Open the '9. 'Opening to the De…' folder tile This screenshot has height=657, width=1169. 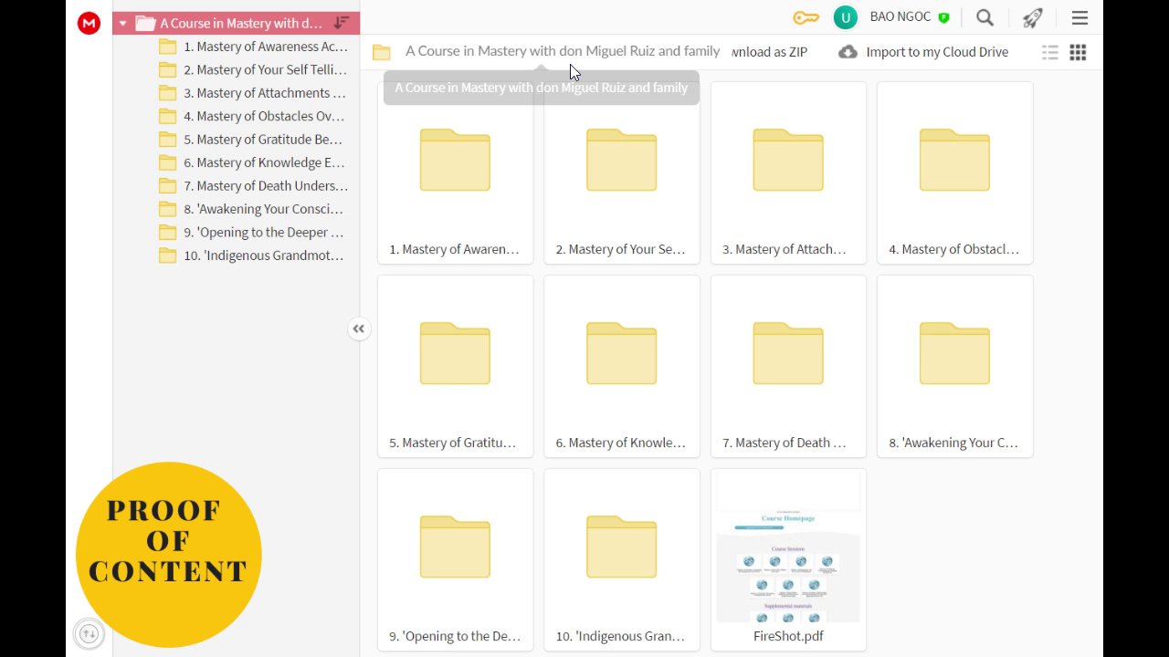(455, 559)
